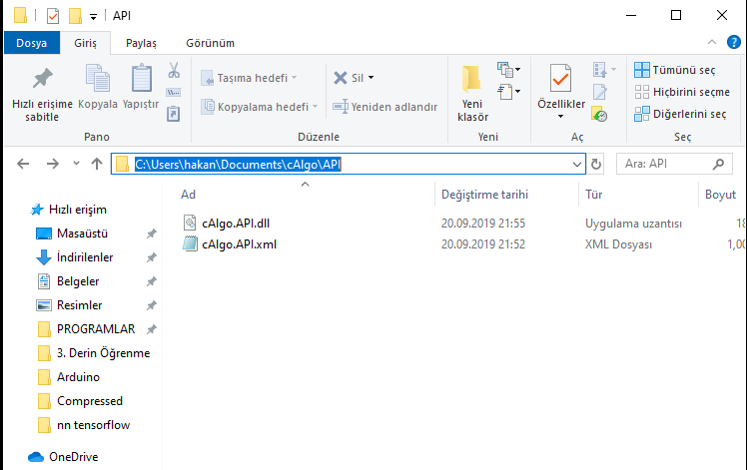This screenshot has width=747, height=470.
Task: Switch to the Giriş tab
Action: pyautogui.click(x=85, y=43)
